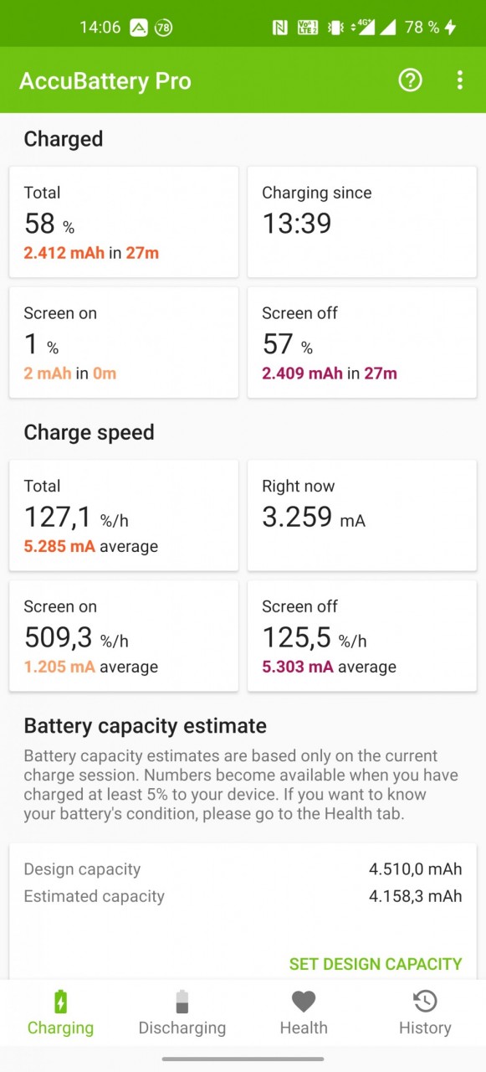Tap the Screen off 125,5 %/h card
This screenshot has height=1072, width=486.
362,636
